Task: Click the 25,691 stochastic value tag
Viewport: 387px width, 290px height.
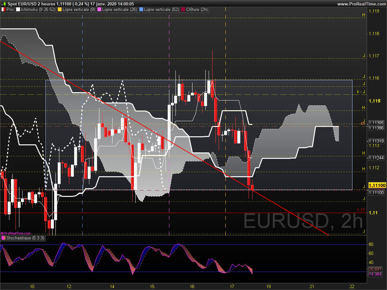Action: point(375,269)
